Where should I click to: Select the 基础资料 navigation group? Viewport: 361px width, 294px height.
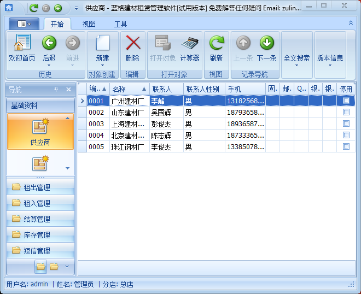pos(40,105)
